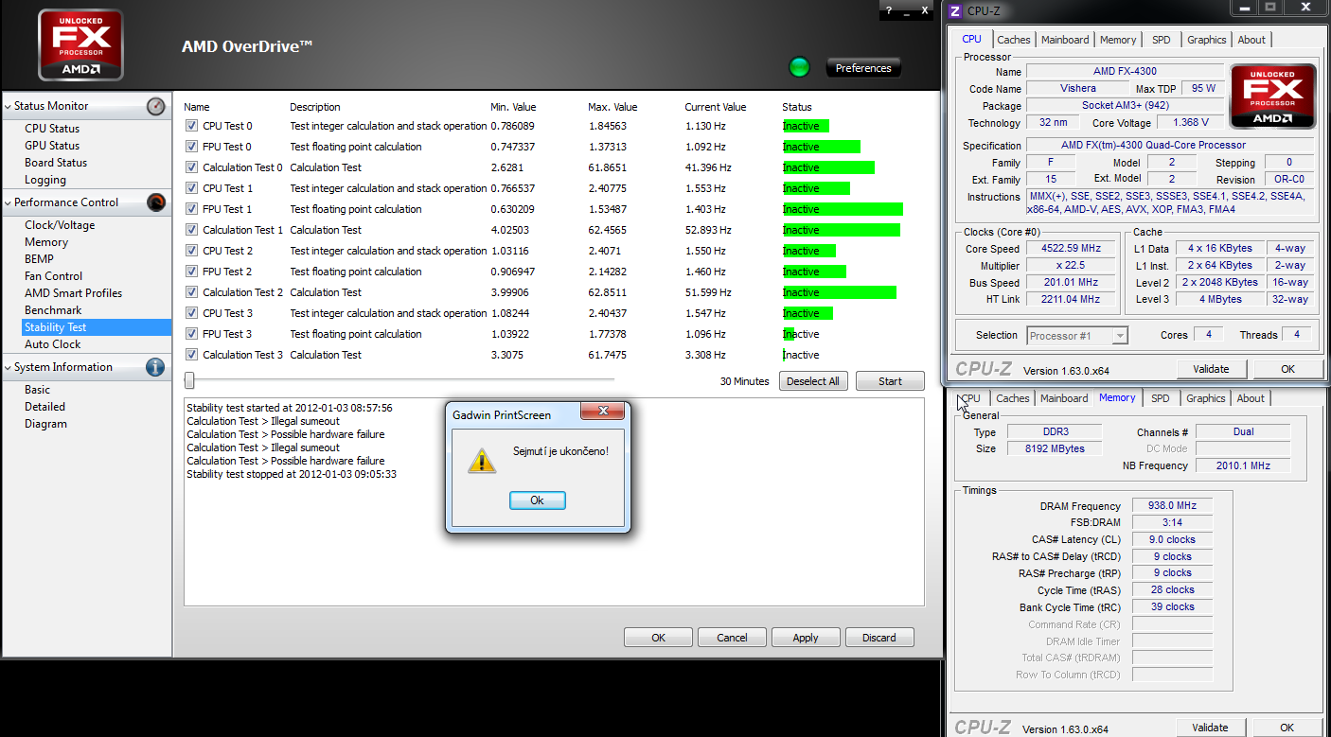Open Detailed system information in sidebar
This screenshot has height=737, width=1331.
(x=45, y=407)
